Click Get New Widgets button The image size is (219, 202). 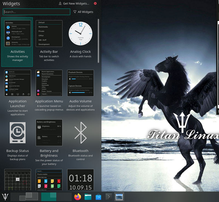(x=74, y=4)
